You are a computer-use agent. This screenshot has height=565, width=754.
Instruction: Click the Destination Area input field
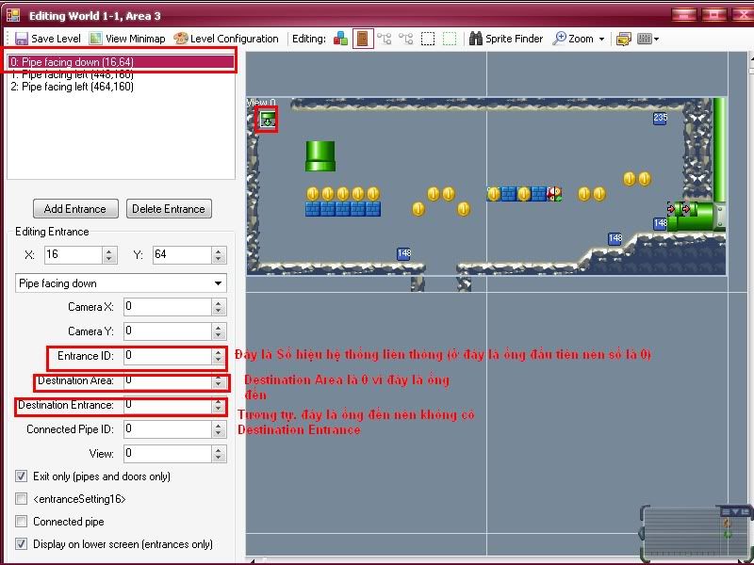coord(168,380)
